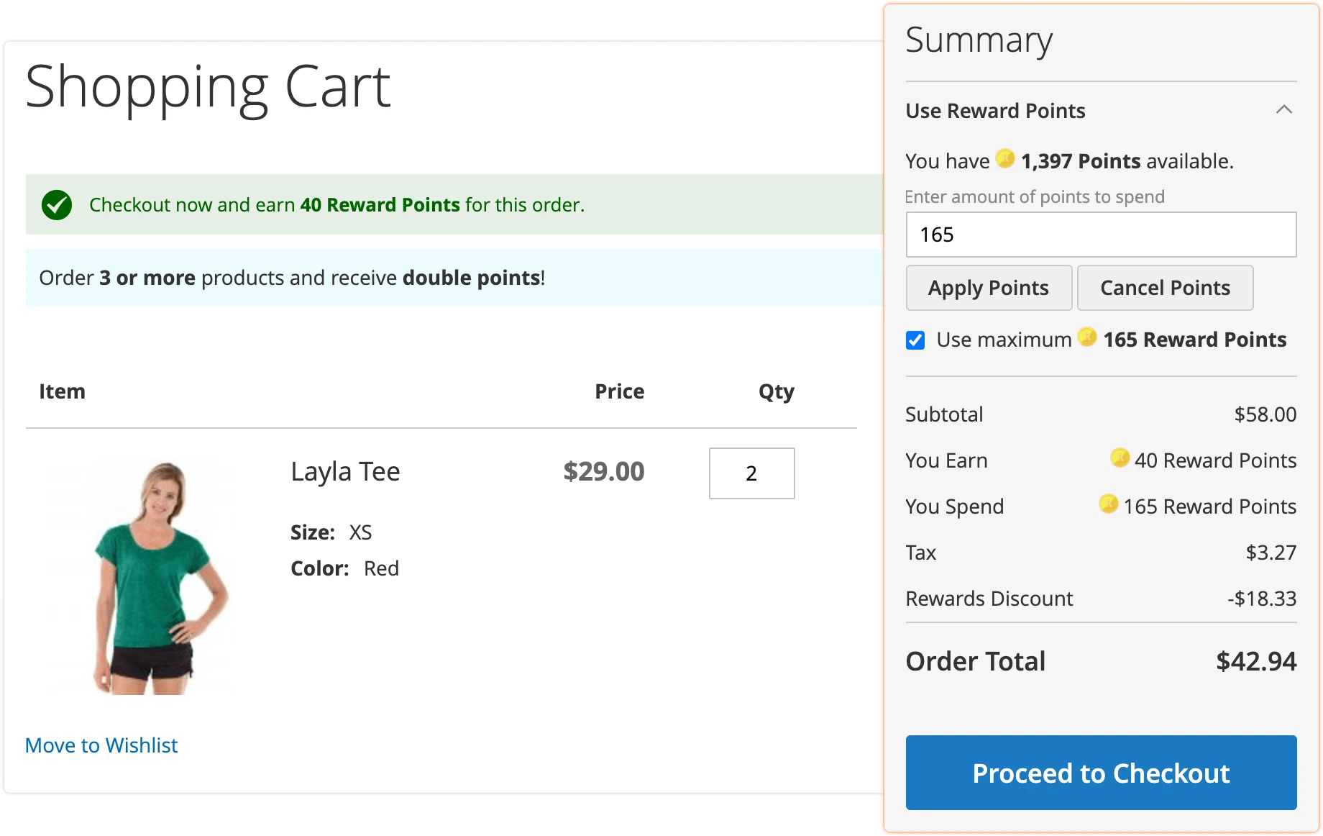
Task: Click the coin icon in the You Spend row
Action: pos(1108,504)
